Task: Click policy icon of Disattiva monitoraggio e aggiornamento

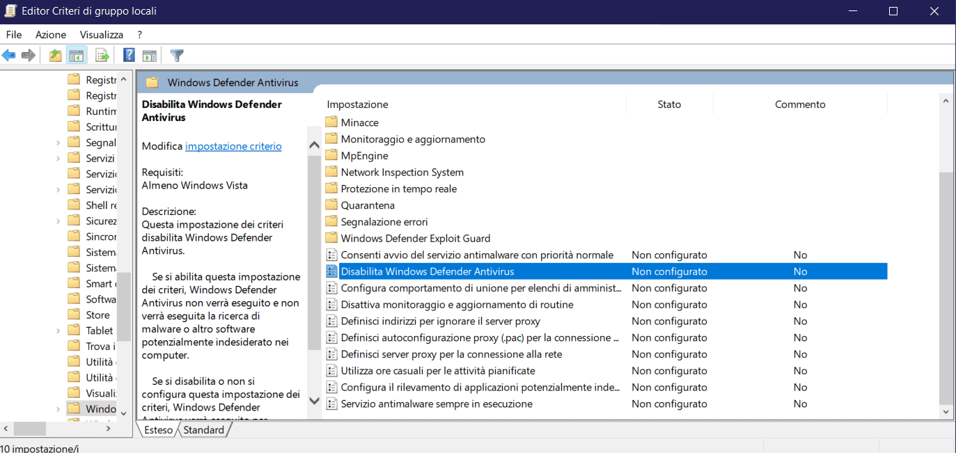Action: tap(331, 305)
